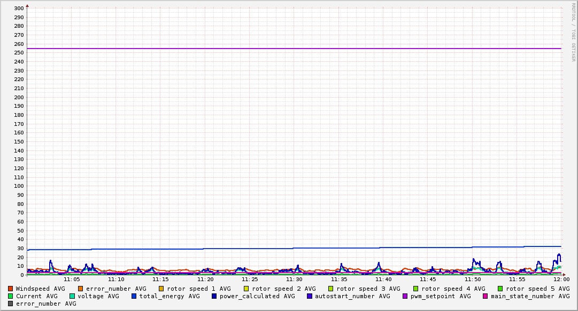Select the autostart_number AVG legend swatch
The image size is (578, 311).
310,296
